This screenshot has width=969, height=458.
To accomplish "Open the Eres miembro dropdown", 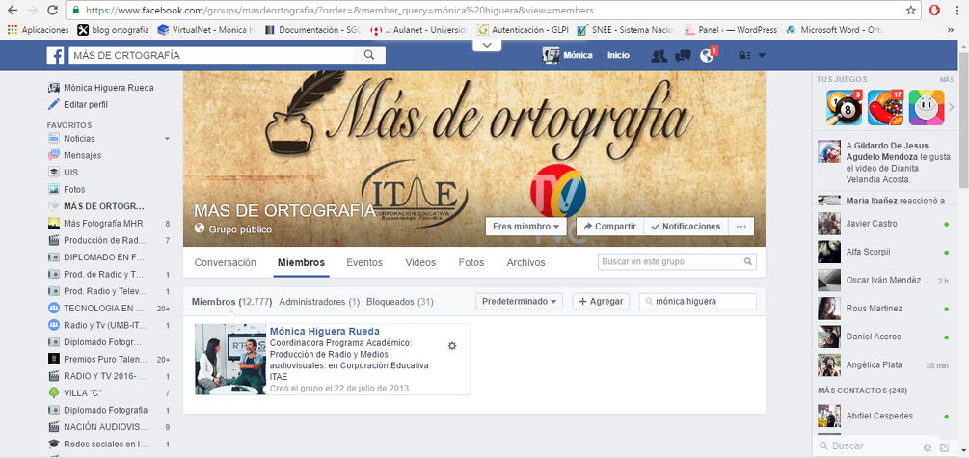I will (525, 227).
